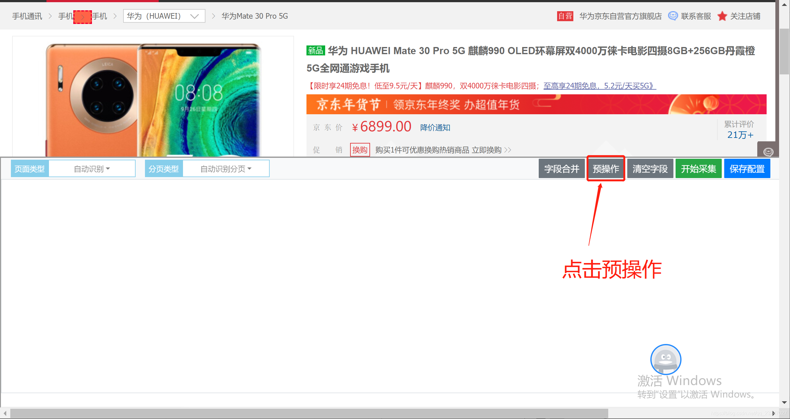The image size is (790, 419).
Task: Click the 21万+ reviews count
Action: tap(740, 135)
